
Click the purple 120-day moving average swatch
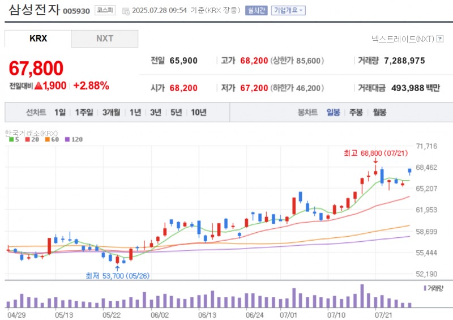[68, 139]
